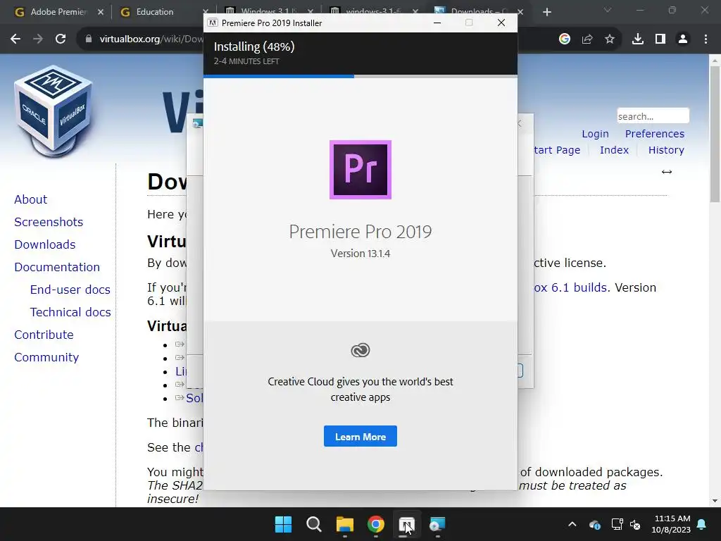Open the Screenshots sidebar link

pos(49,222)
